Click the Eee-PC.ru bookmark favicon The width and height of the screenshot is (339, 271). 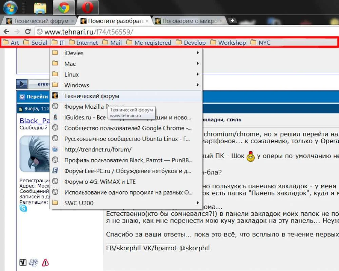coord(55,170)
